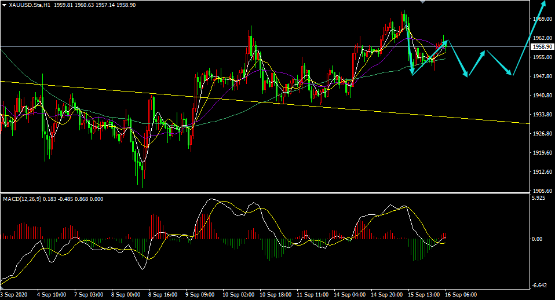
Task: Click the divider between price chart and MACD
Action: pos(265,193)
